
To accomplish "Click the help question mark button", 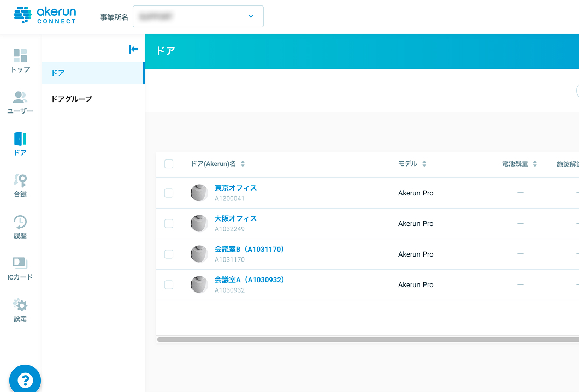I will click(x=25, y=379).
